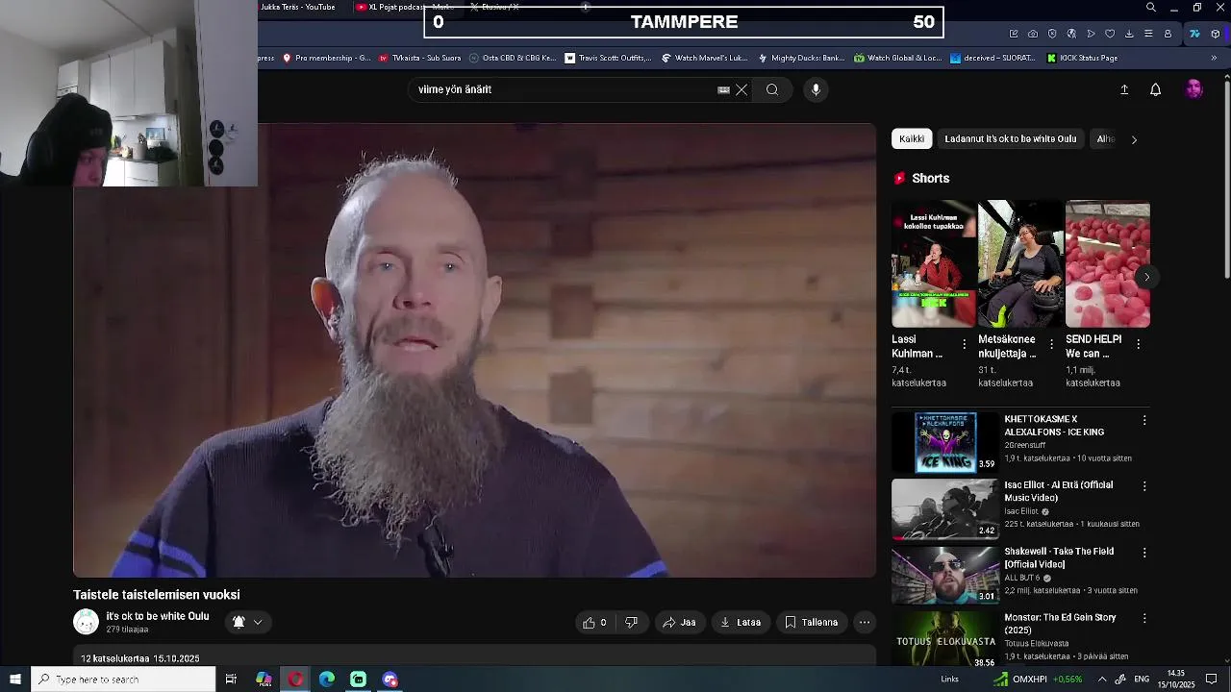Click the video title Taistele taistelemisen vuoksi

pyautogui.click(x=157, y=595)
